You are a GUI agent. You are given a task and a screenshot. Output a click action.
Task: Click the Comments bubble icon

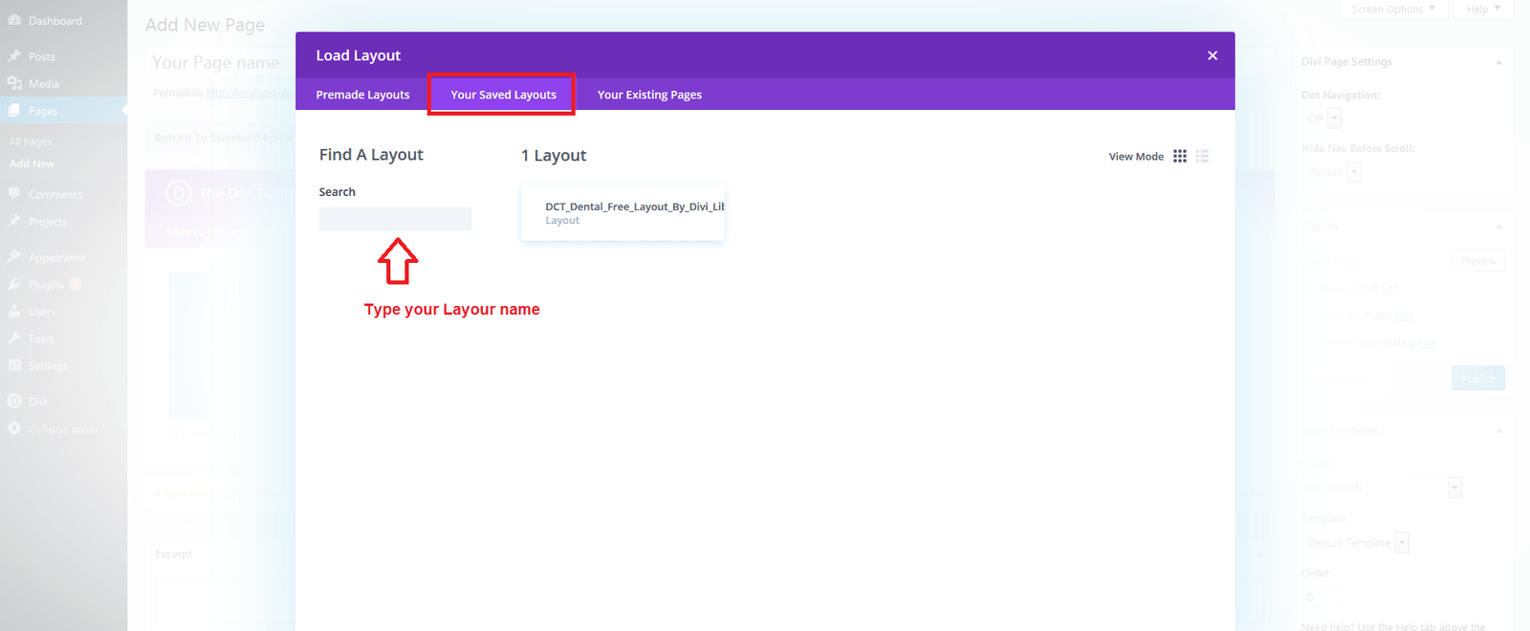(x=14, y=194)
